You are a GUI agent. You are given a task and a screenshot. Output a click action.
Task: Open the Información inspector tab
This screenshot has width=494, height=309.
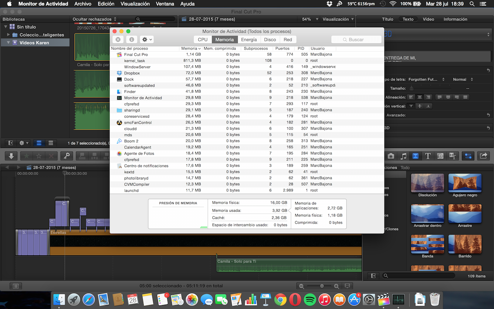tap(455, 19)
